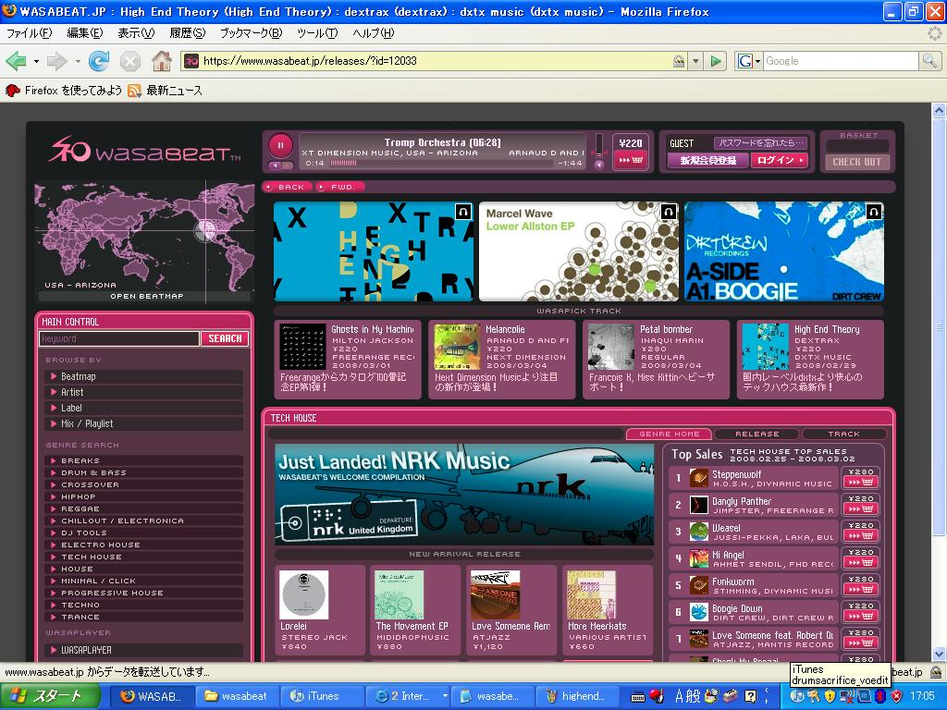
Task: Click the yellow shield update tray icon
Action: [830, 696]
